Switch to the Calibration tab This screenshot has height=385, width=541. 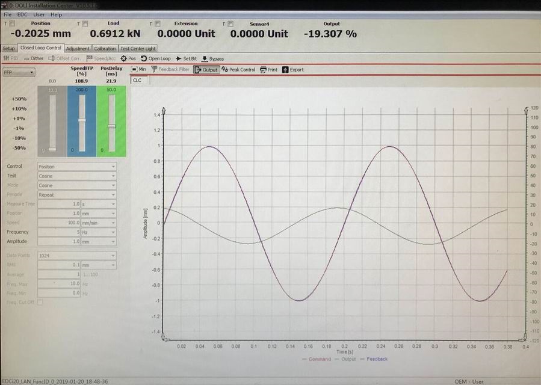point(105,48)
